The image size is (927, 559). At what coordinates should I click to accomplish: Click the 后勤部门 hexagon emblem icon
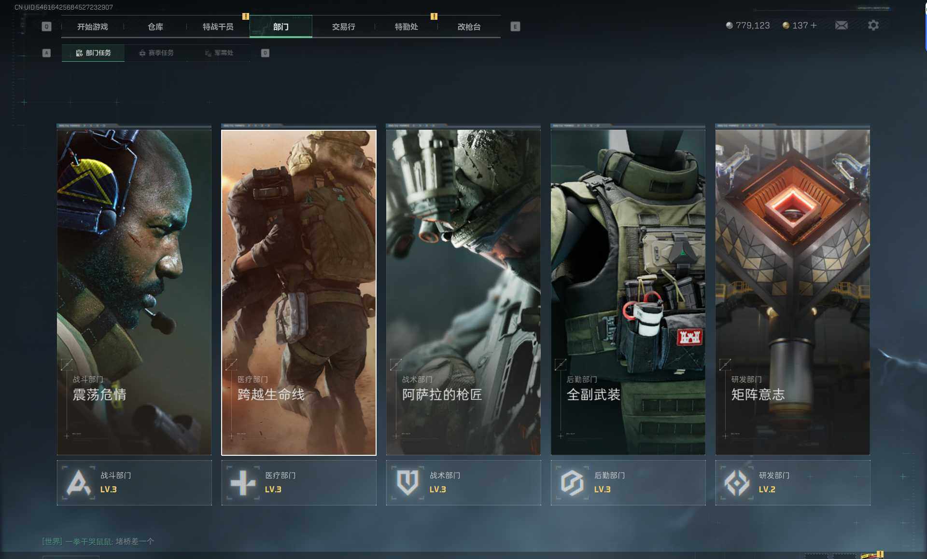pyautogui.click(x=572, y=482)
